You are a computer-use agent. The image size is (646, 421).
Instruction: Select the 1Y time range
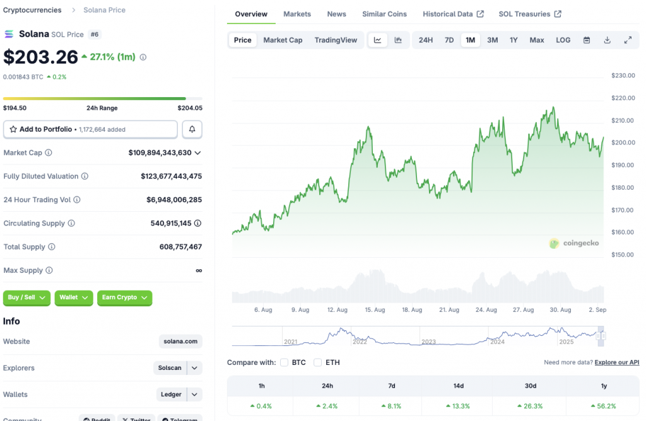point(514,40)
